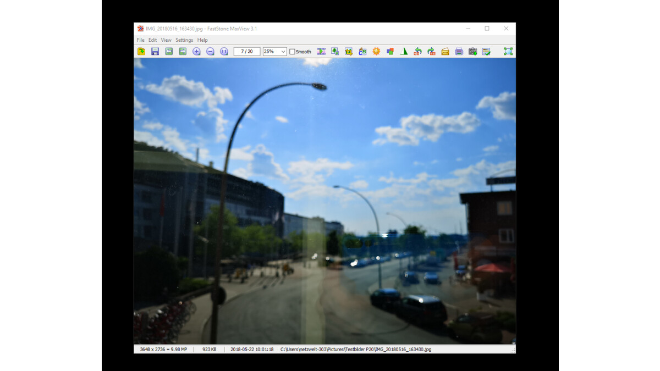Click the 7/20 image counter field
The width and height of the screenshot is (660, 371).
click(x=246, y=51)
